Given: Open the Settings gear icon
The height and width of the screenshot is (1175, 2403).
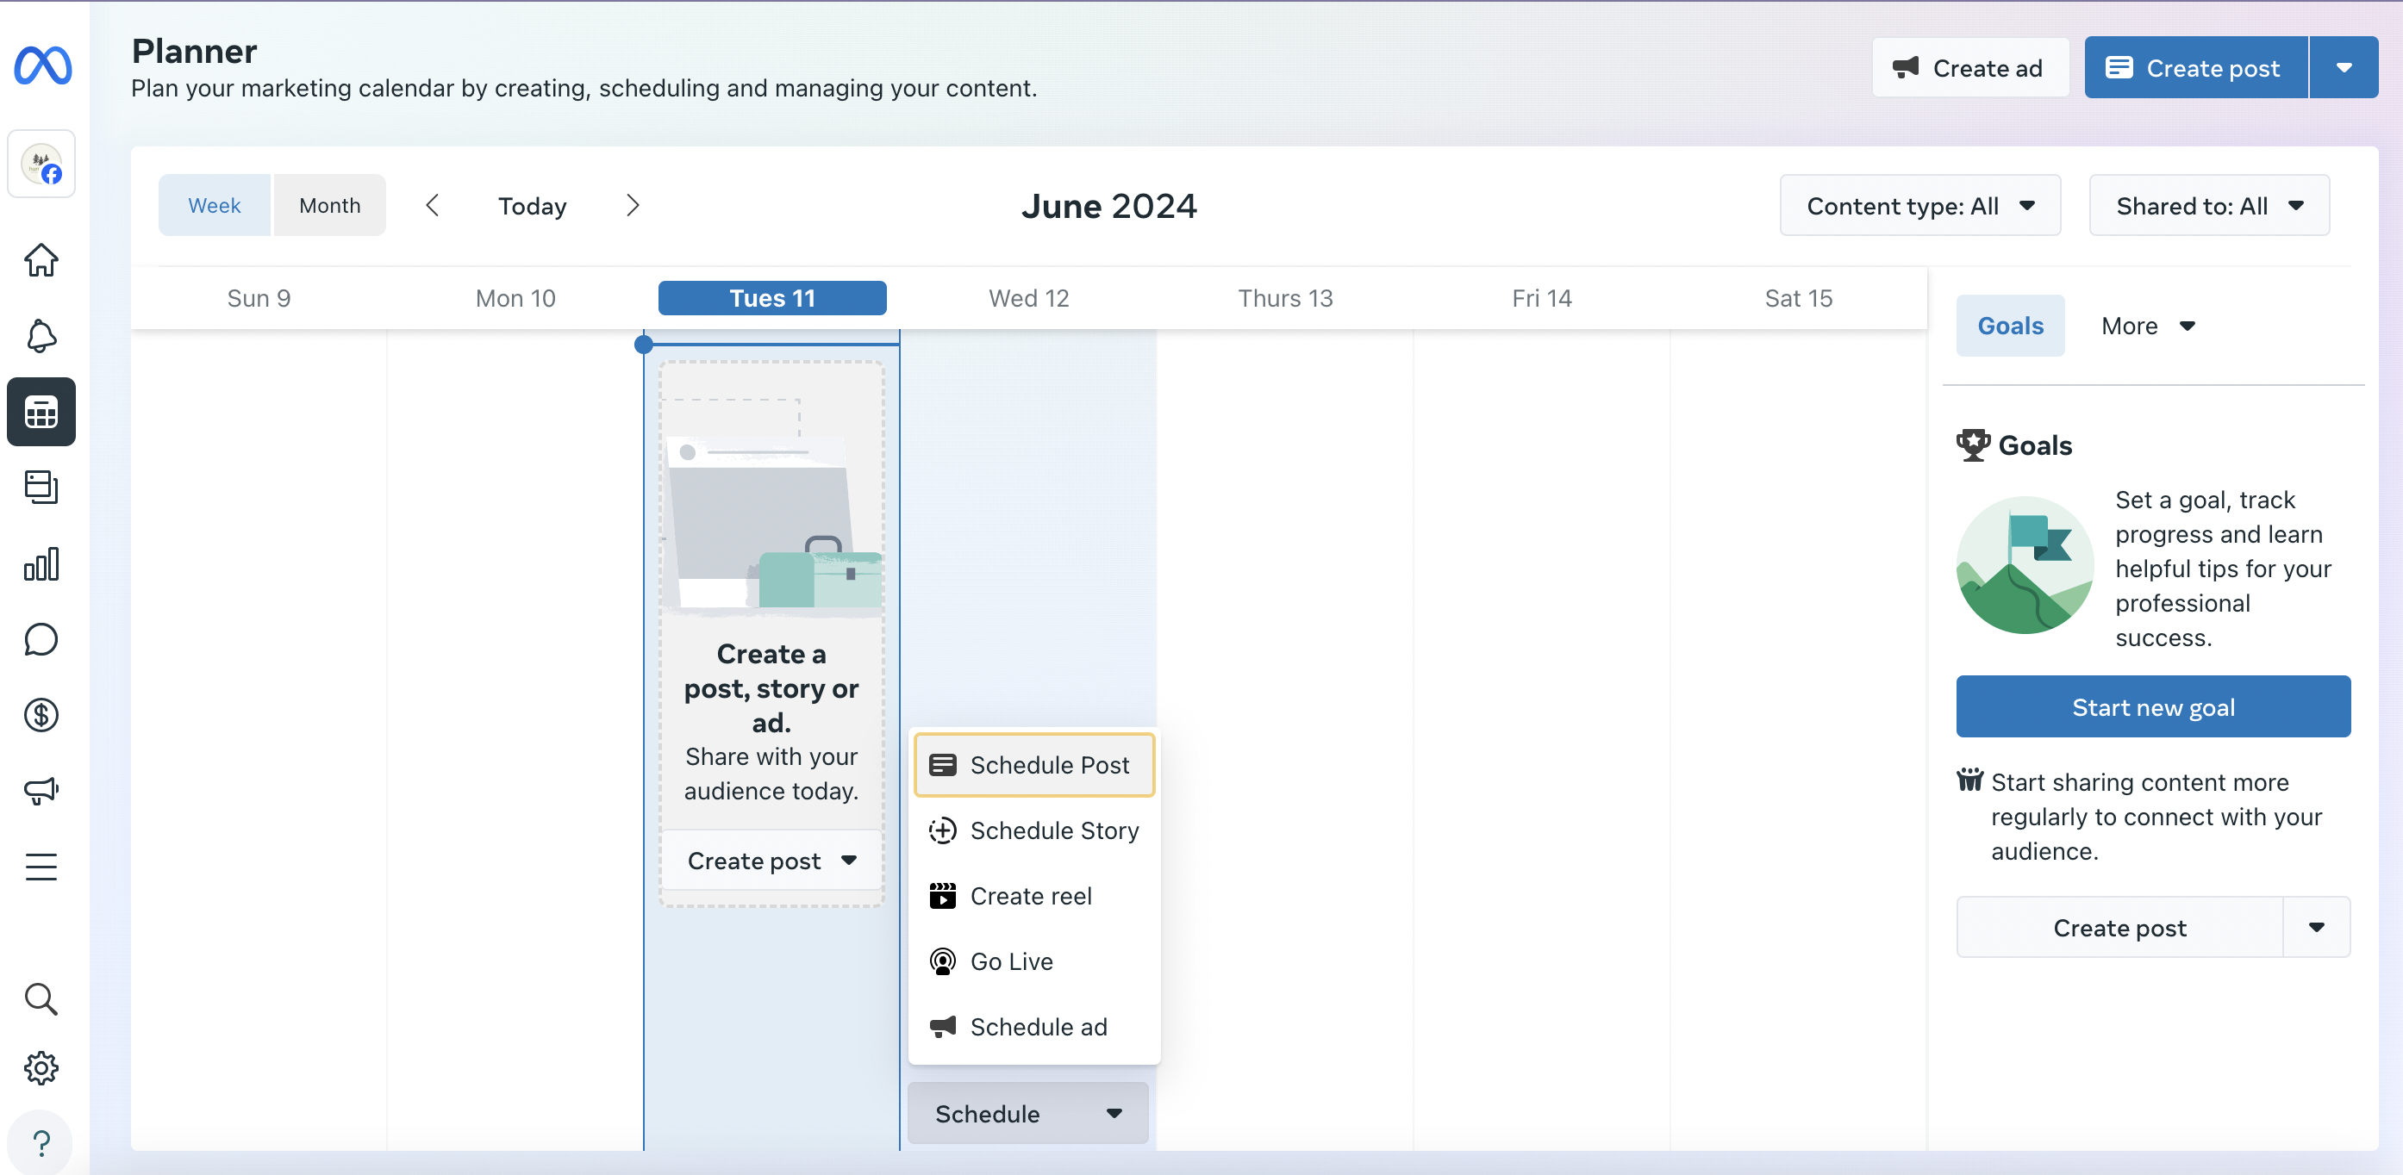Looking at the screenshot, I should [x=41, y=1068].
